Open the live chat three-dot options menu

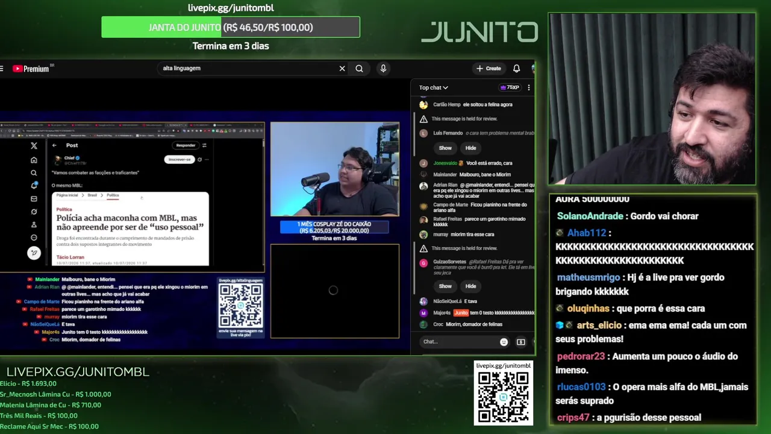point(529,87)
